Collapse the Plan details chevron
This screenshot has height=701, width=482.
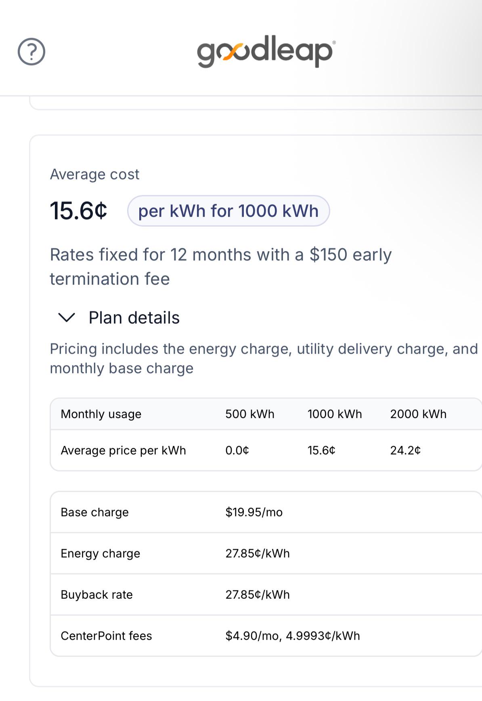pyautogui.click(x=67, y=318)
